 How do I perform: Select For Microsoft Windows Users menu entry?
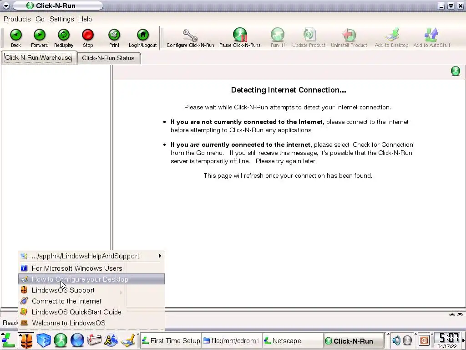[91, 268]
